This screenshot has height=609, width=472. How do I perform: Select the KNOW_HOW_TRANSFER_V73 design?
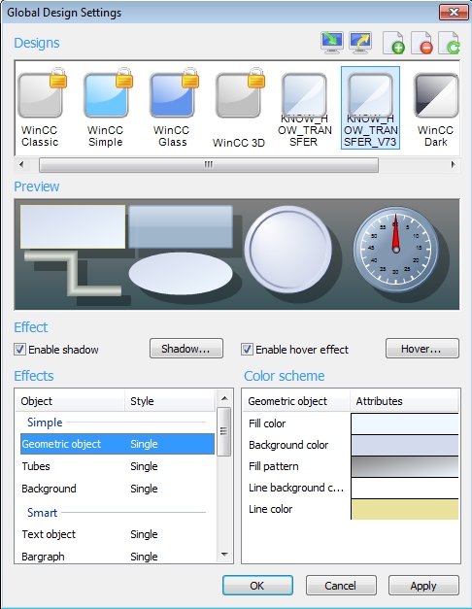tap(370, 108)
